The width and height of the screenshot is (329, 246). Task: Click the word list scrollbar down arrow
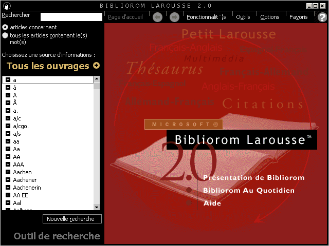tap(97, 207)
